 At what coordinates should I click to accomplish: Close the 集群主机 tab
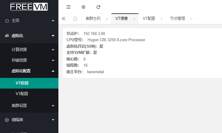click(x=107, y=19)
